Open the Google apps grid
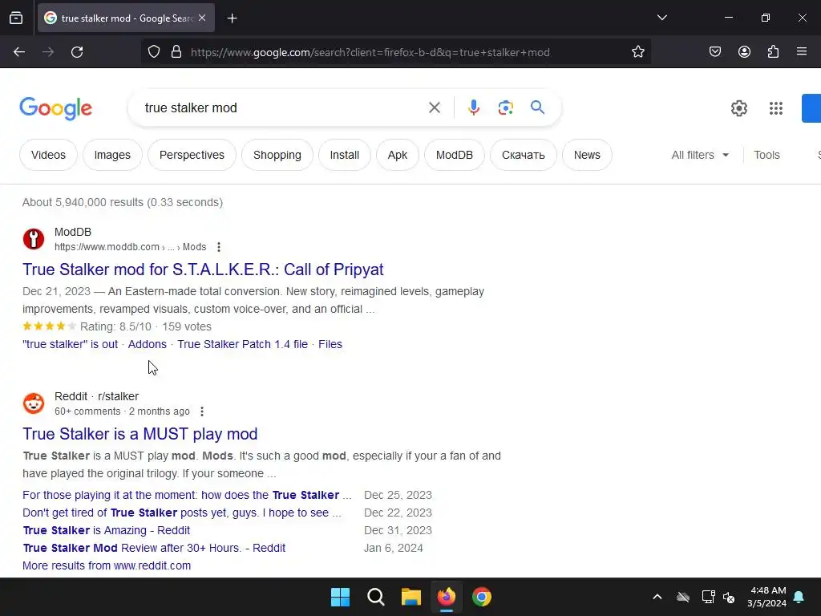 (x=775, y=108)
